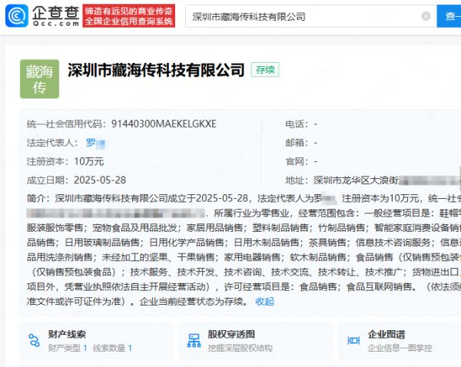This screenshot has height=367, width=461.
Task: Open the 财产线索 card title
Action: coord(67,334)
